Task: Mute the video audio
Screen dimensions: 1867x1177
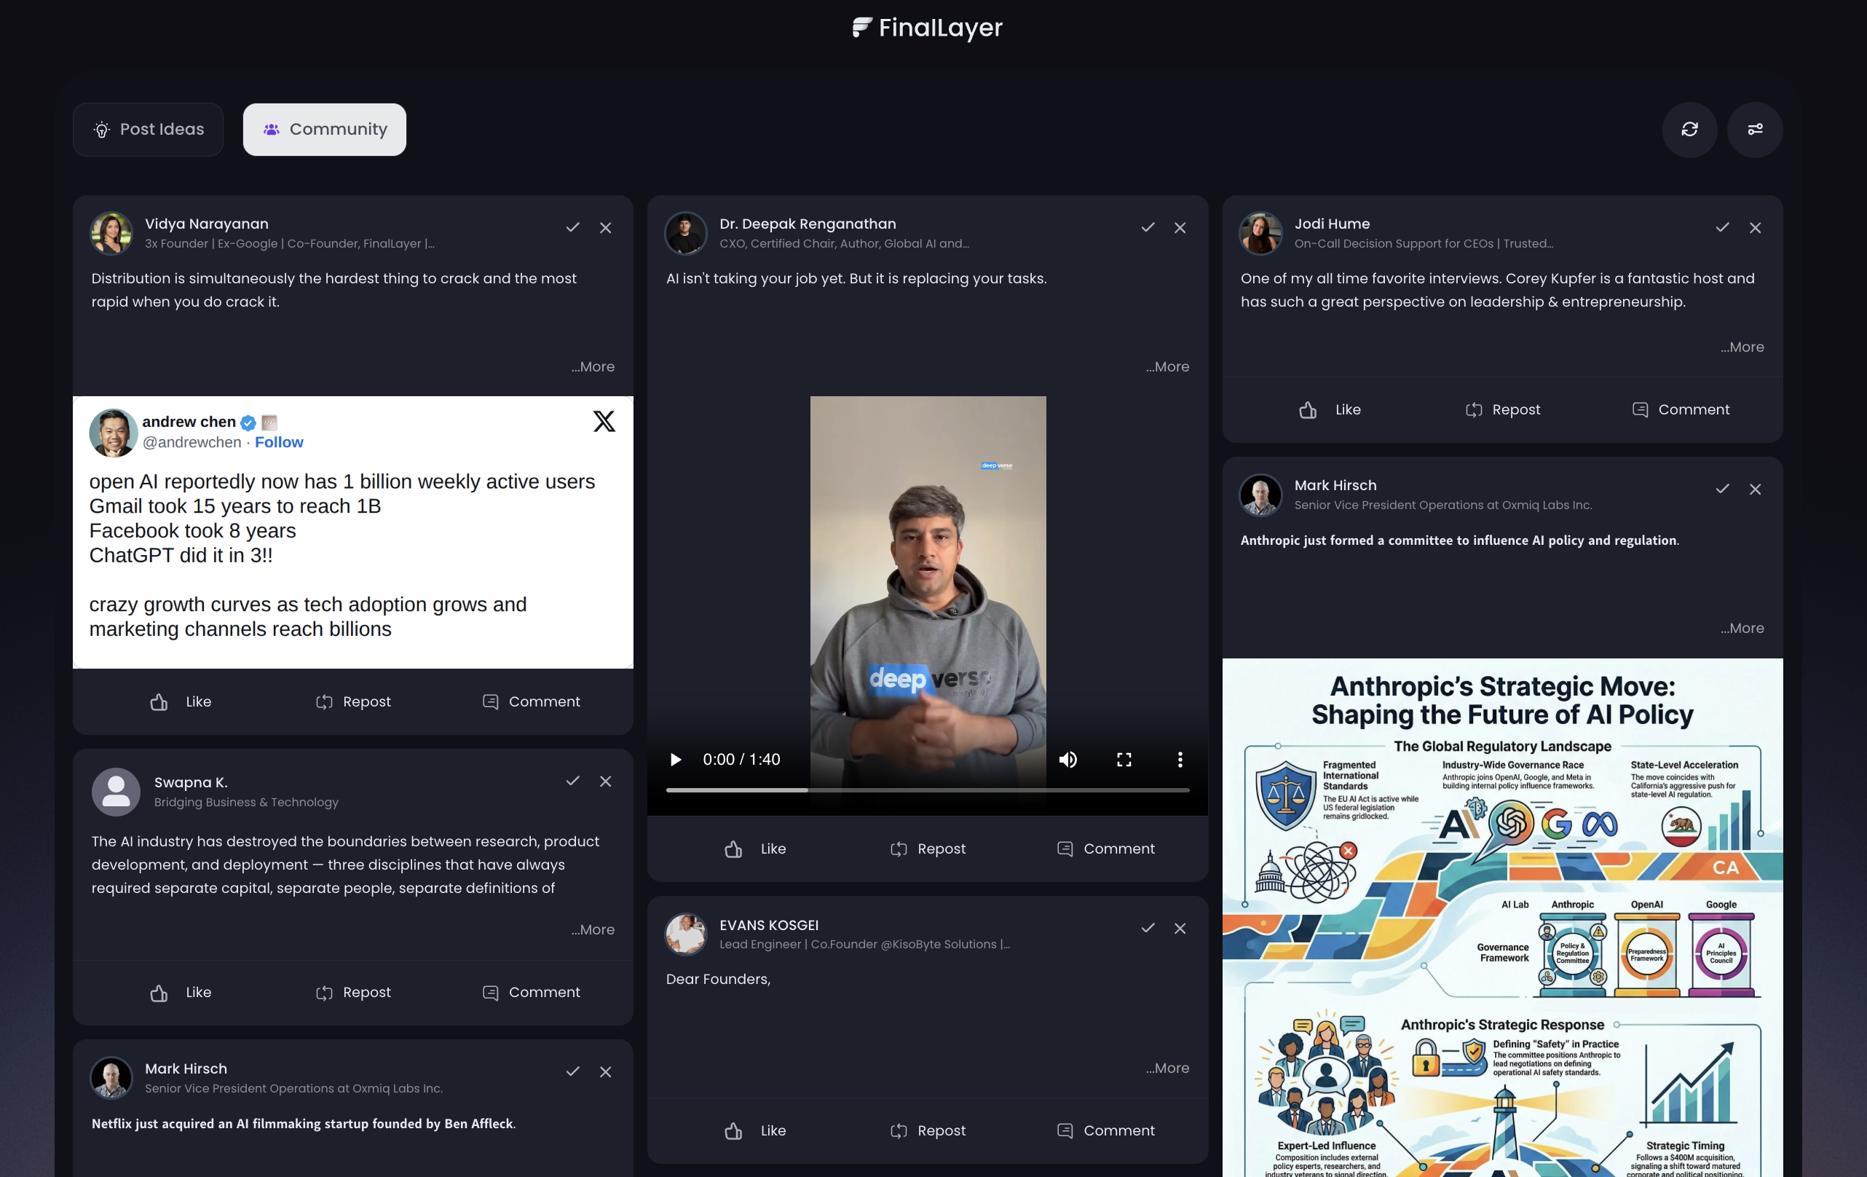Action: pos(1067,759)
